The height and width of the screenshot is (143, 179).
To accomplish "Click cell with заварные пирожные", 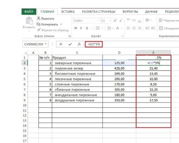I will tap(77, 63).
